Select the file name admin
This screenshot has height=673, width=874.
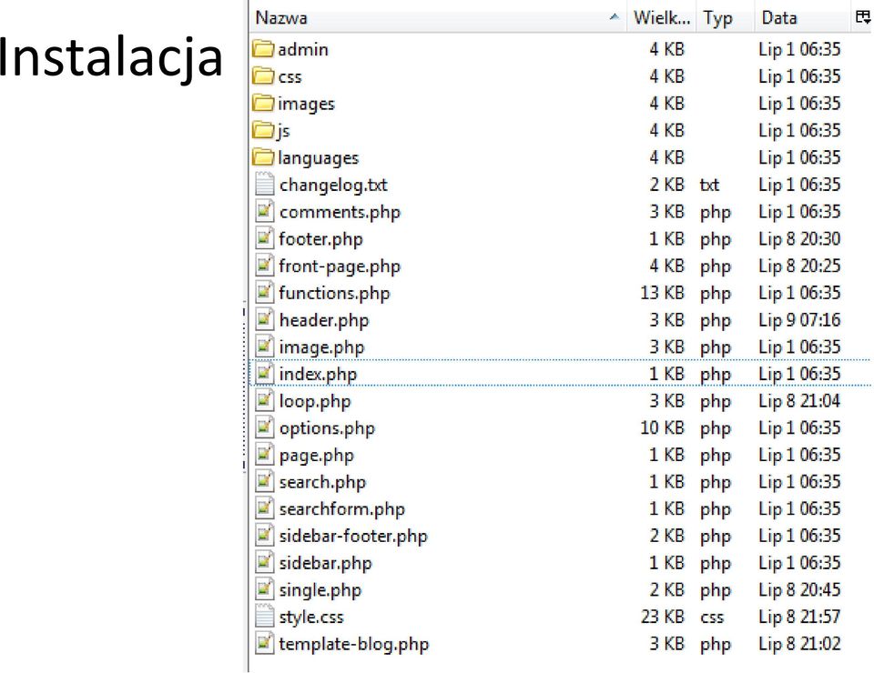[302, 49]
